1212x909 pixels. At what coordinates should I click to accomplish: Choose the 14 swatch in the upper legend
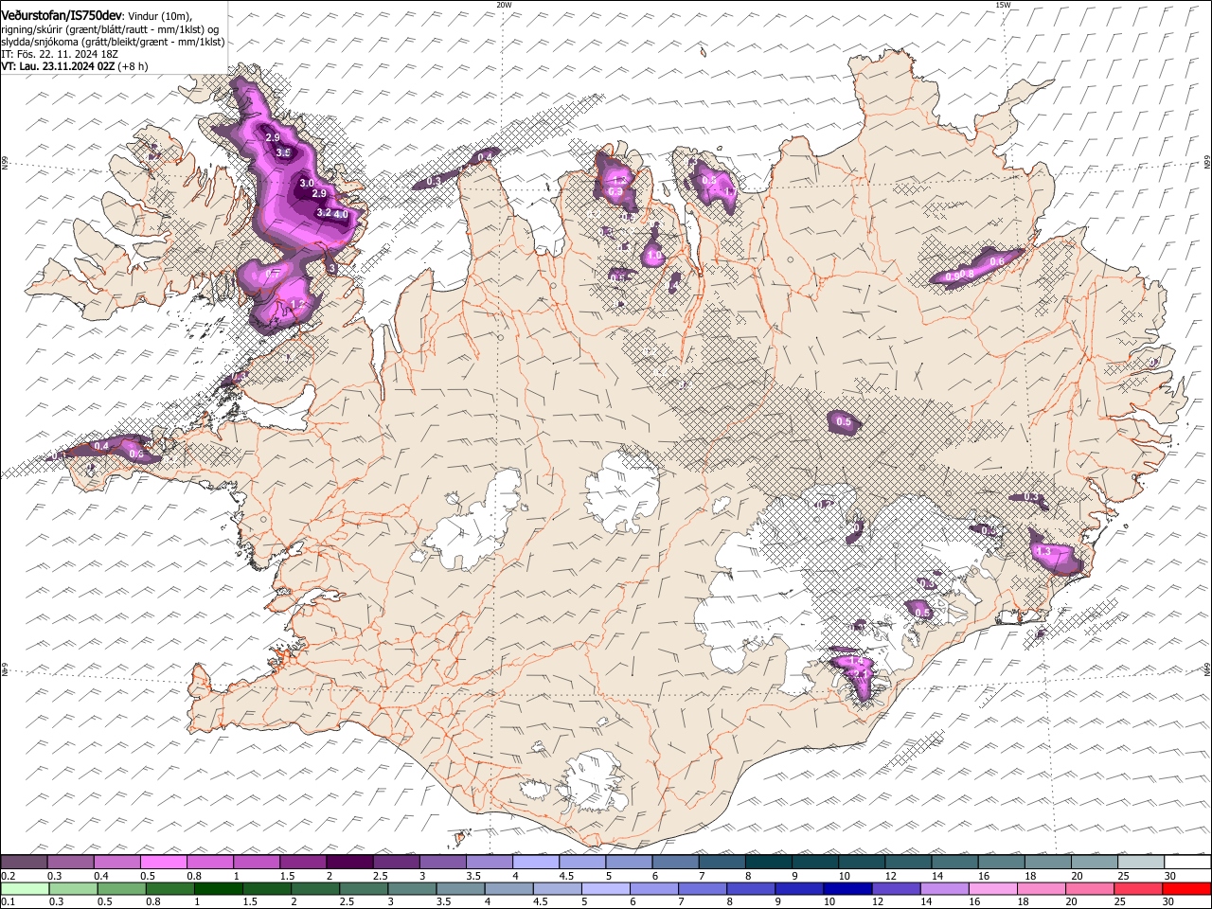point(954,863)
